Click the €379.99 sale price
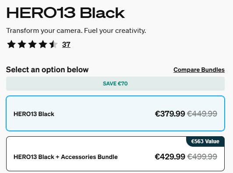The image size is (233, 173). click(x=170, y=114)
